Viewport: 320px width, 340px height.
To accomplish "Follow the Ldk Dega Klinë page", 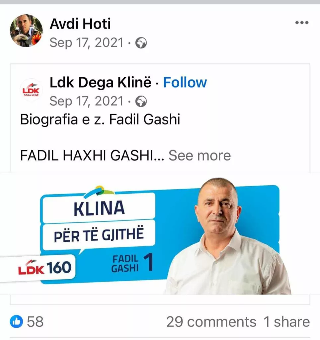I will tap(185, 82).
